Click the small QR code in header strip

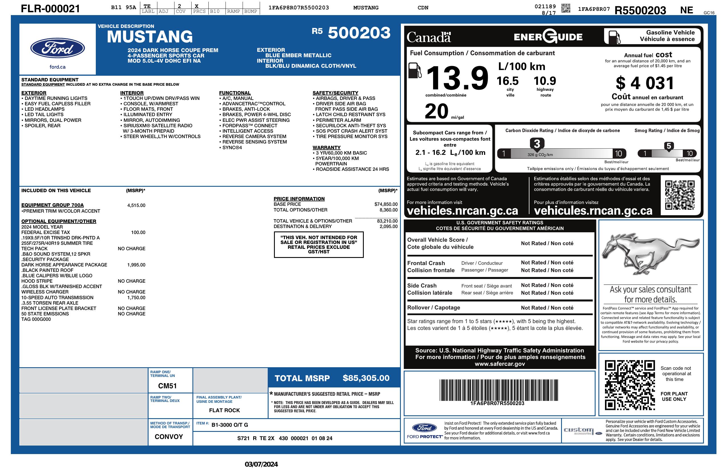pyautogui.click(x=566, y=8)
